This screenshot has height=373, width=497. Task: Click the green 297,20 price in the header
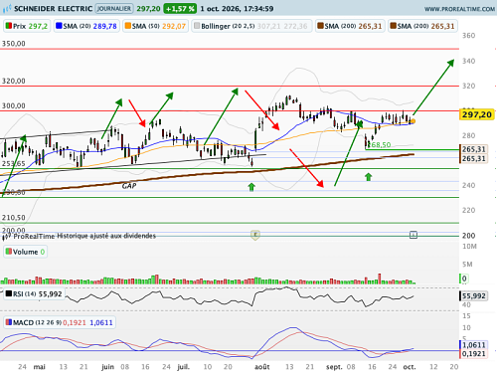148,9
